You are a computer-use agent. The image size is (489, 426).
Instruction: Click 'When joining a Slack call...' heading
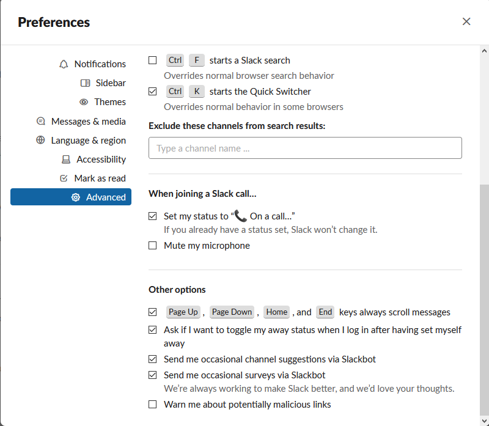click(x=202, y=194)
